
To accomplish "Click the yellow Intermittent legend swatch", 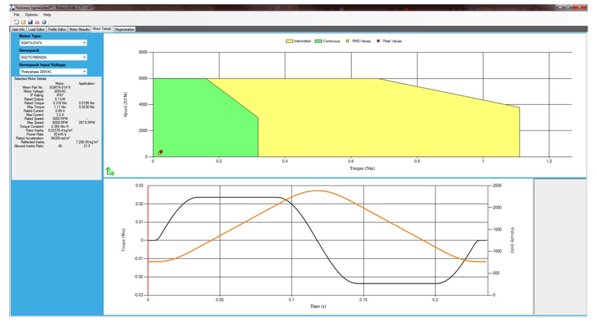I will (289, 41).
